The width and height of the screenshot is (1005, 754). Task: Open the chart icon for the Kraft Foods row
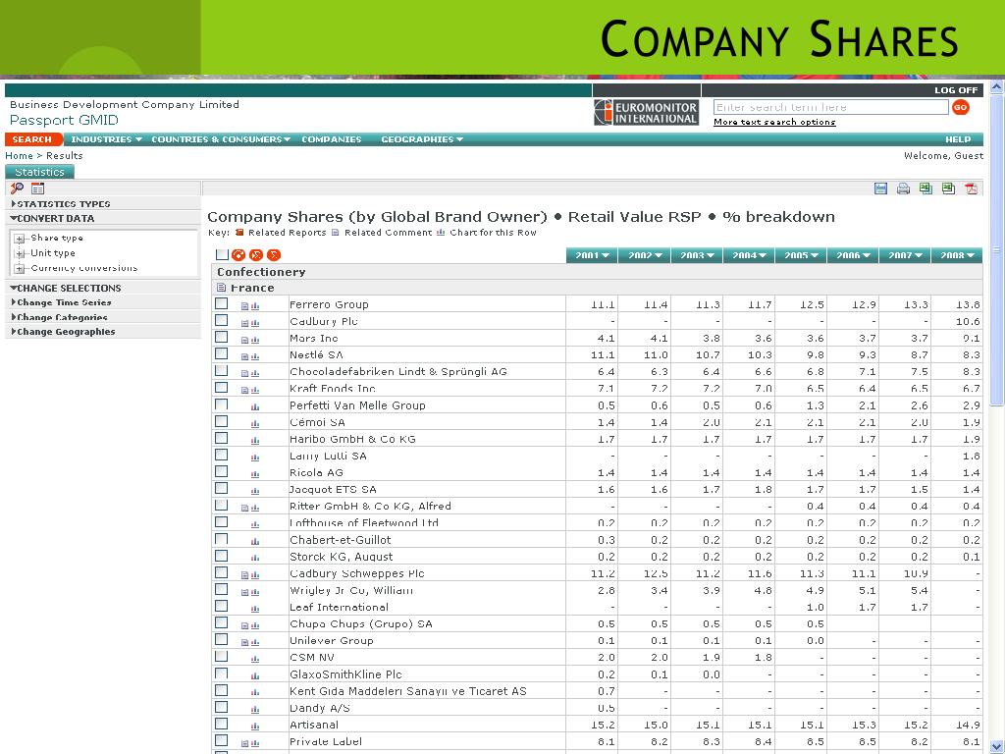click(255, 390)
